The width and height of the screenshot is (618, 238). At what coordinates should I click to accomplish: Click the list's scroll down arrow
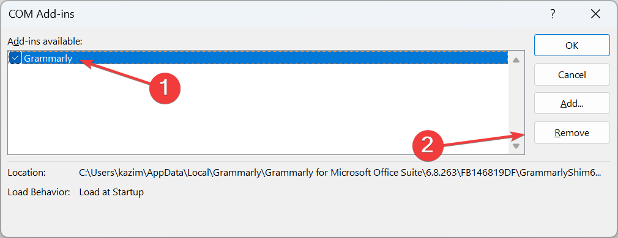pyautogui.click(x=516, y=146)
